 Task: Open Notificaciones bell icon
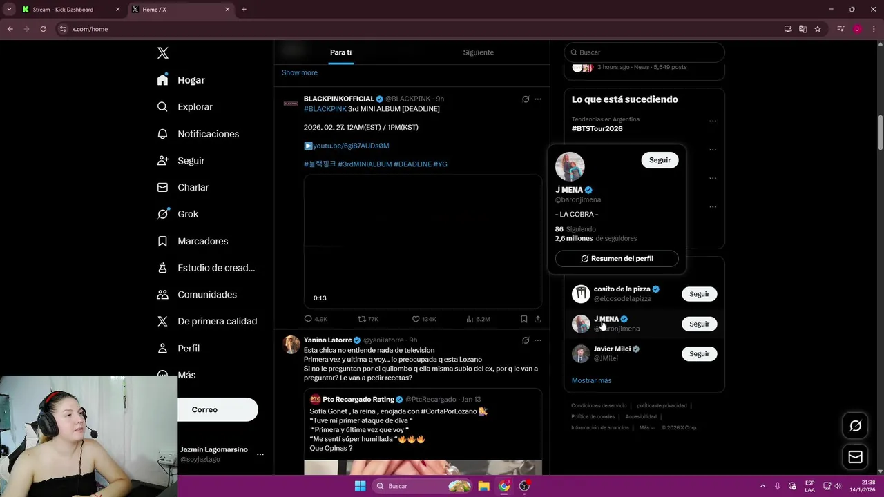[162, 134]
